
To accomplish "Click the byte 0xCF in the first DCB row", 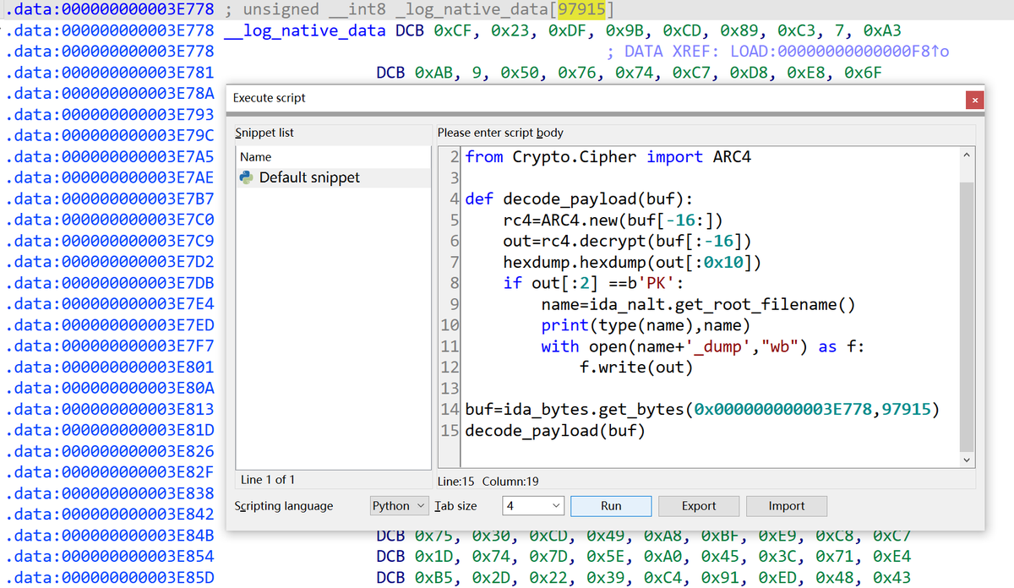I will click(453, 31).
